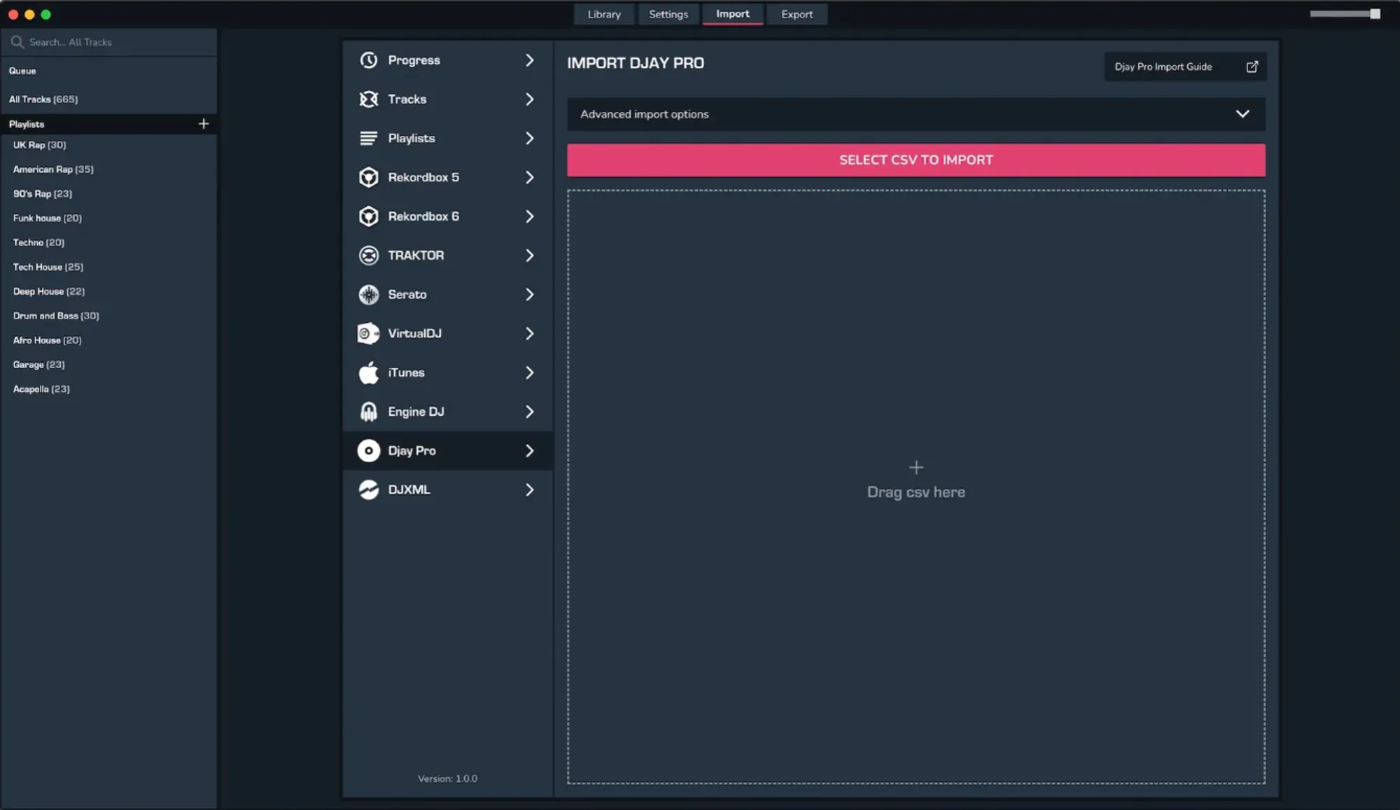The width and height of the screenshot is (1400, 810).
Task: Click the Tracks section icon
Action: (369, 99)
